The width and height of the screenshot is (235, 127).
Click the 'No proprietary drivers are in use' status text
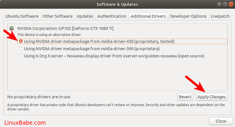39,97
